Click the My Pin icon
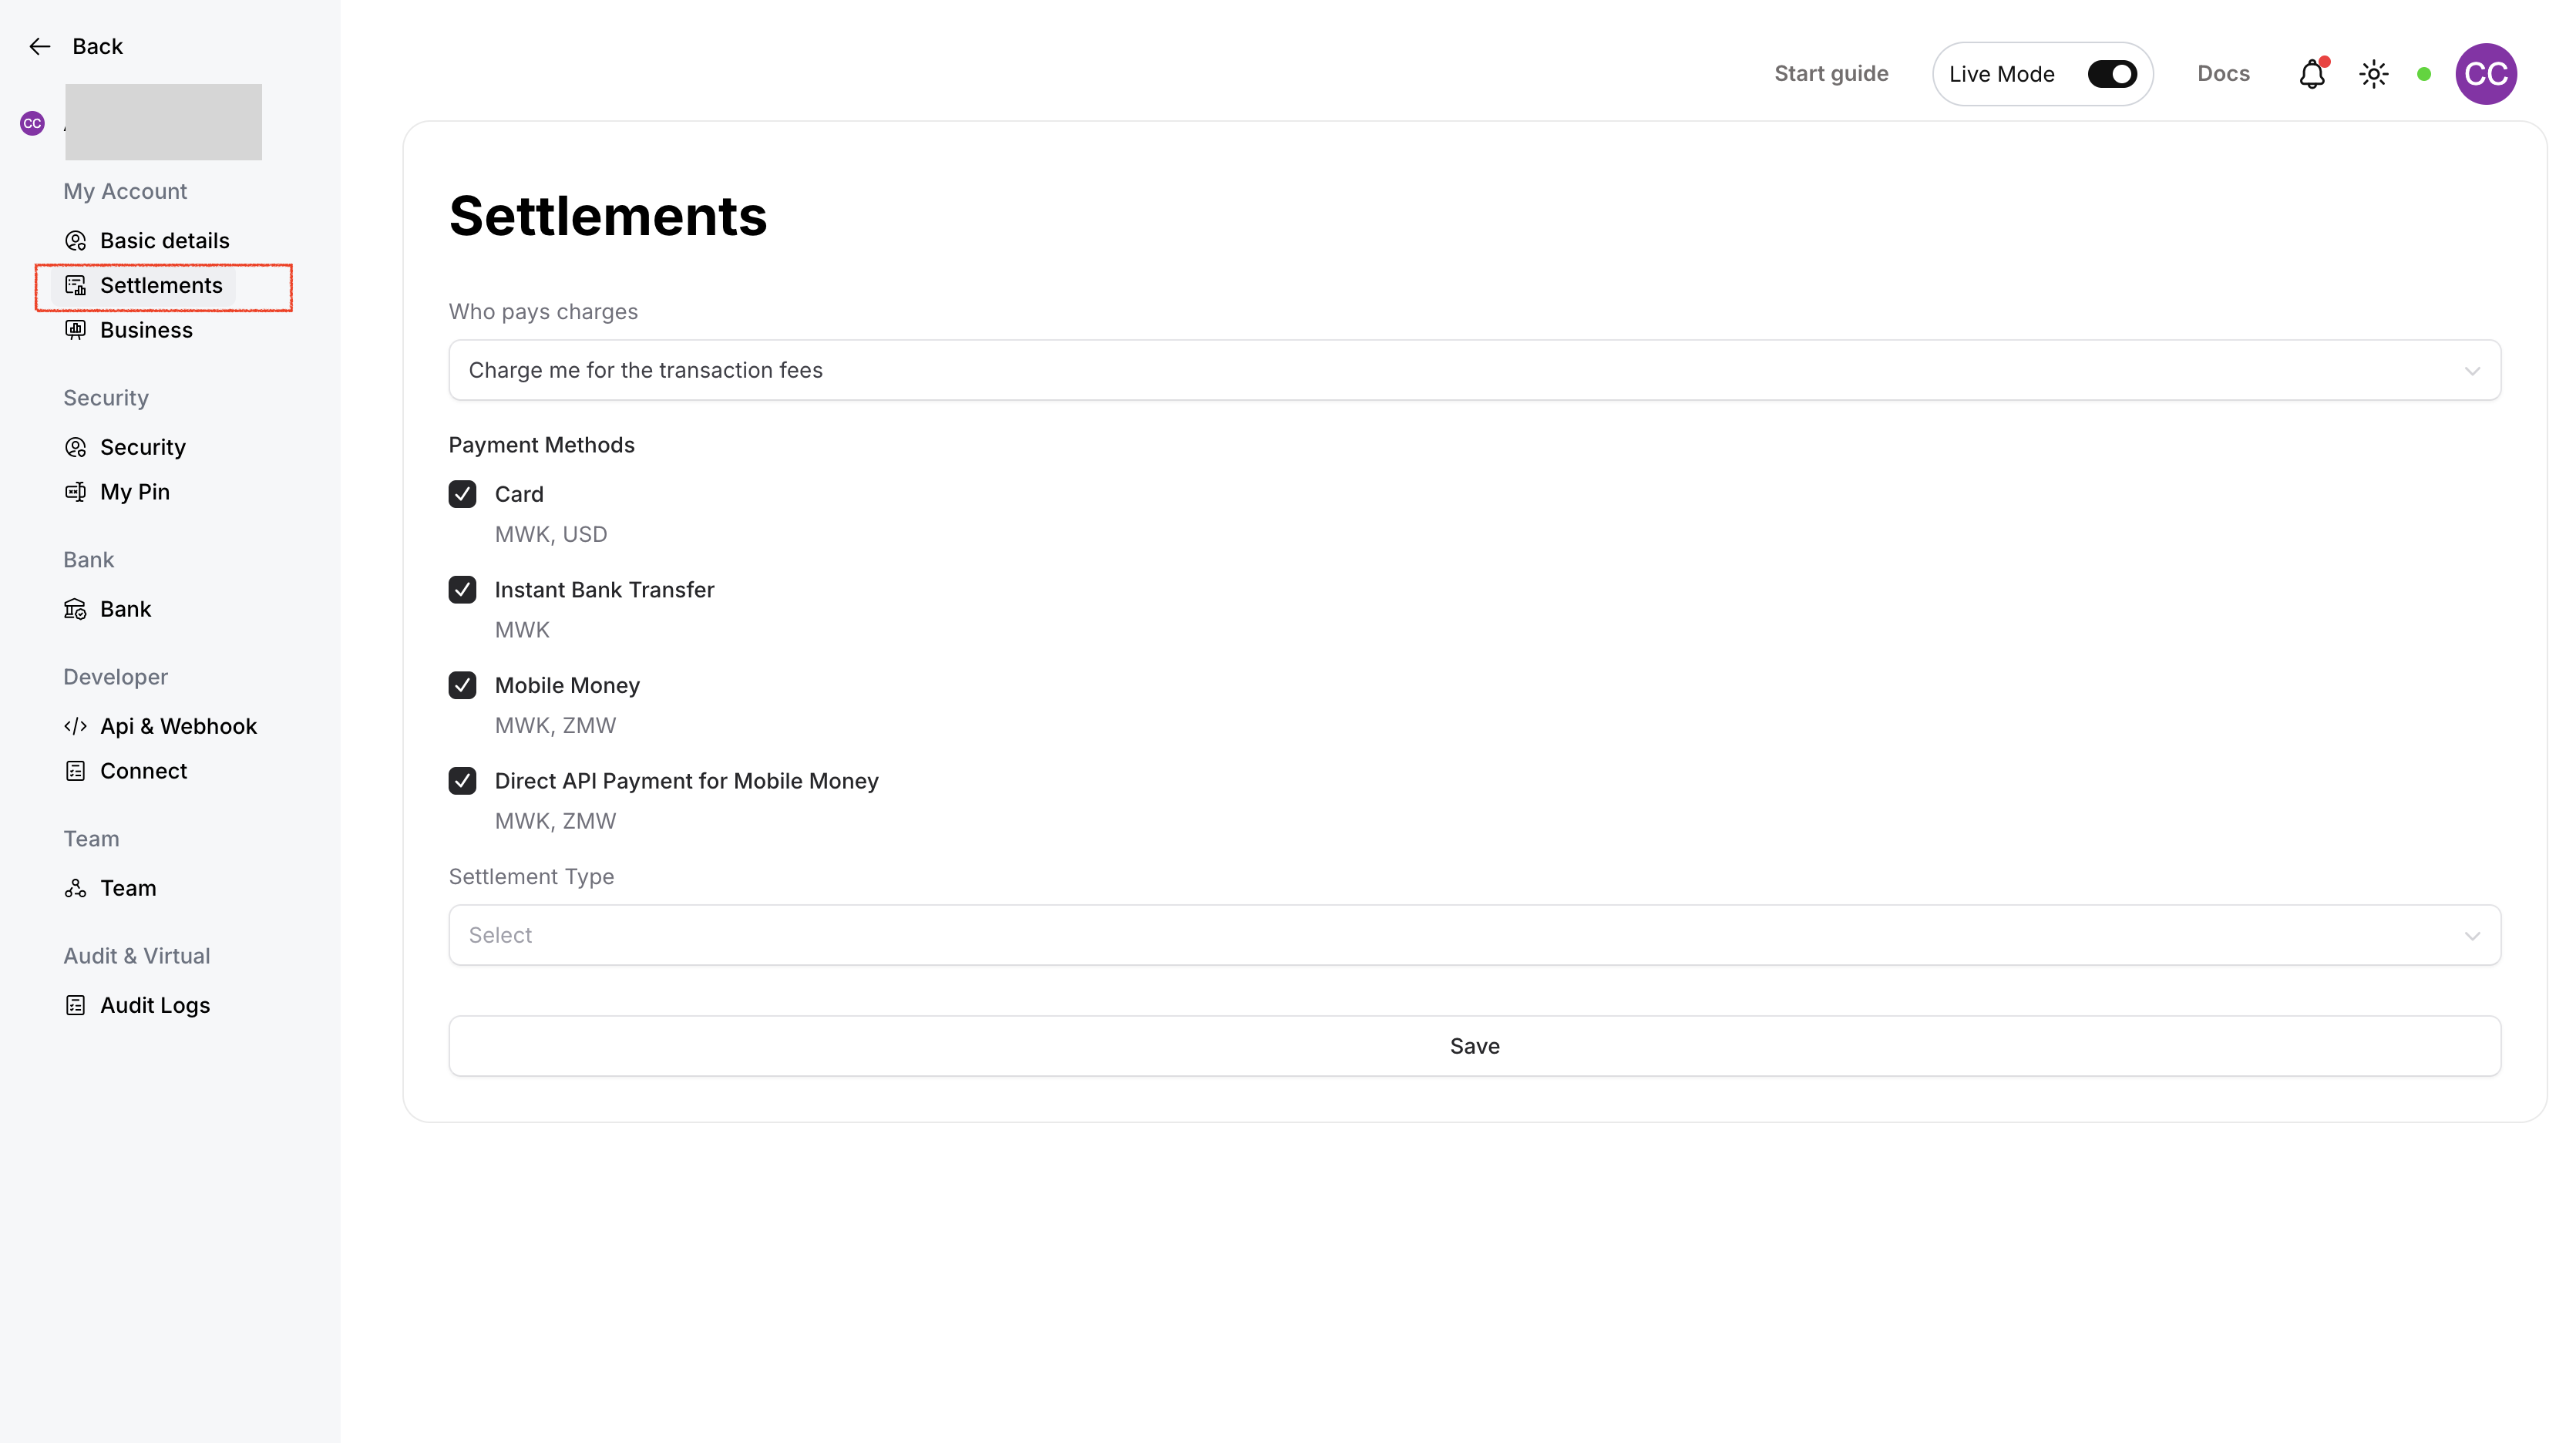 pos(75,492)
